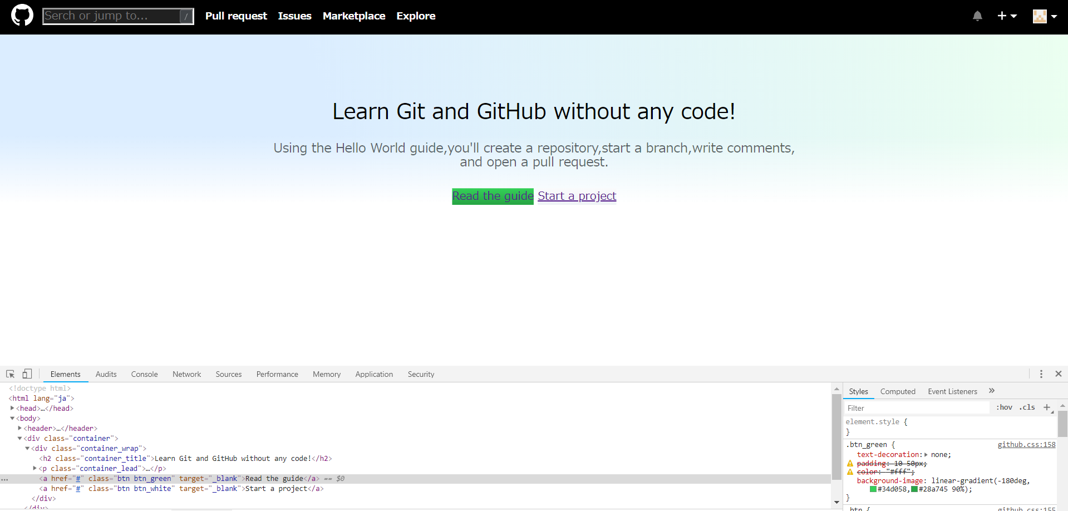This screenshot has height=511, width=1068.
Task: Click the warning icon beside color
Action: click(850, 472)
